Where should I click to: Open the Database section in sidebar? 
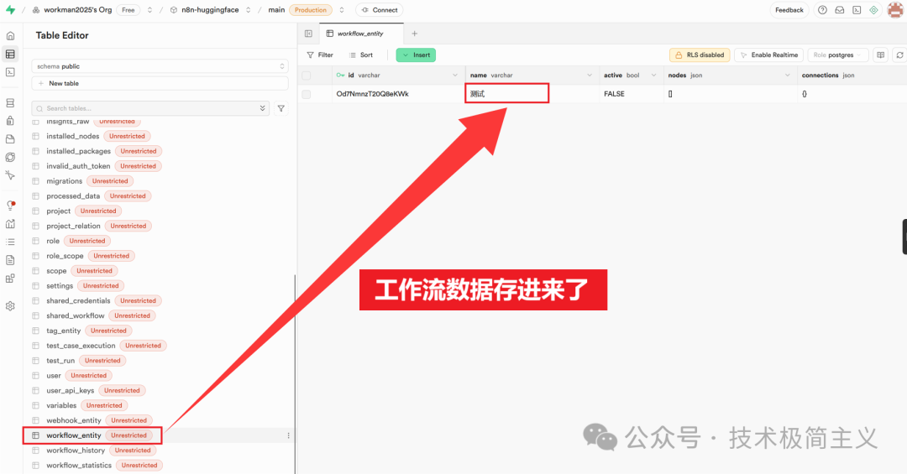tap(10, 103)
